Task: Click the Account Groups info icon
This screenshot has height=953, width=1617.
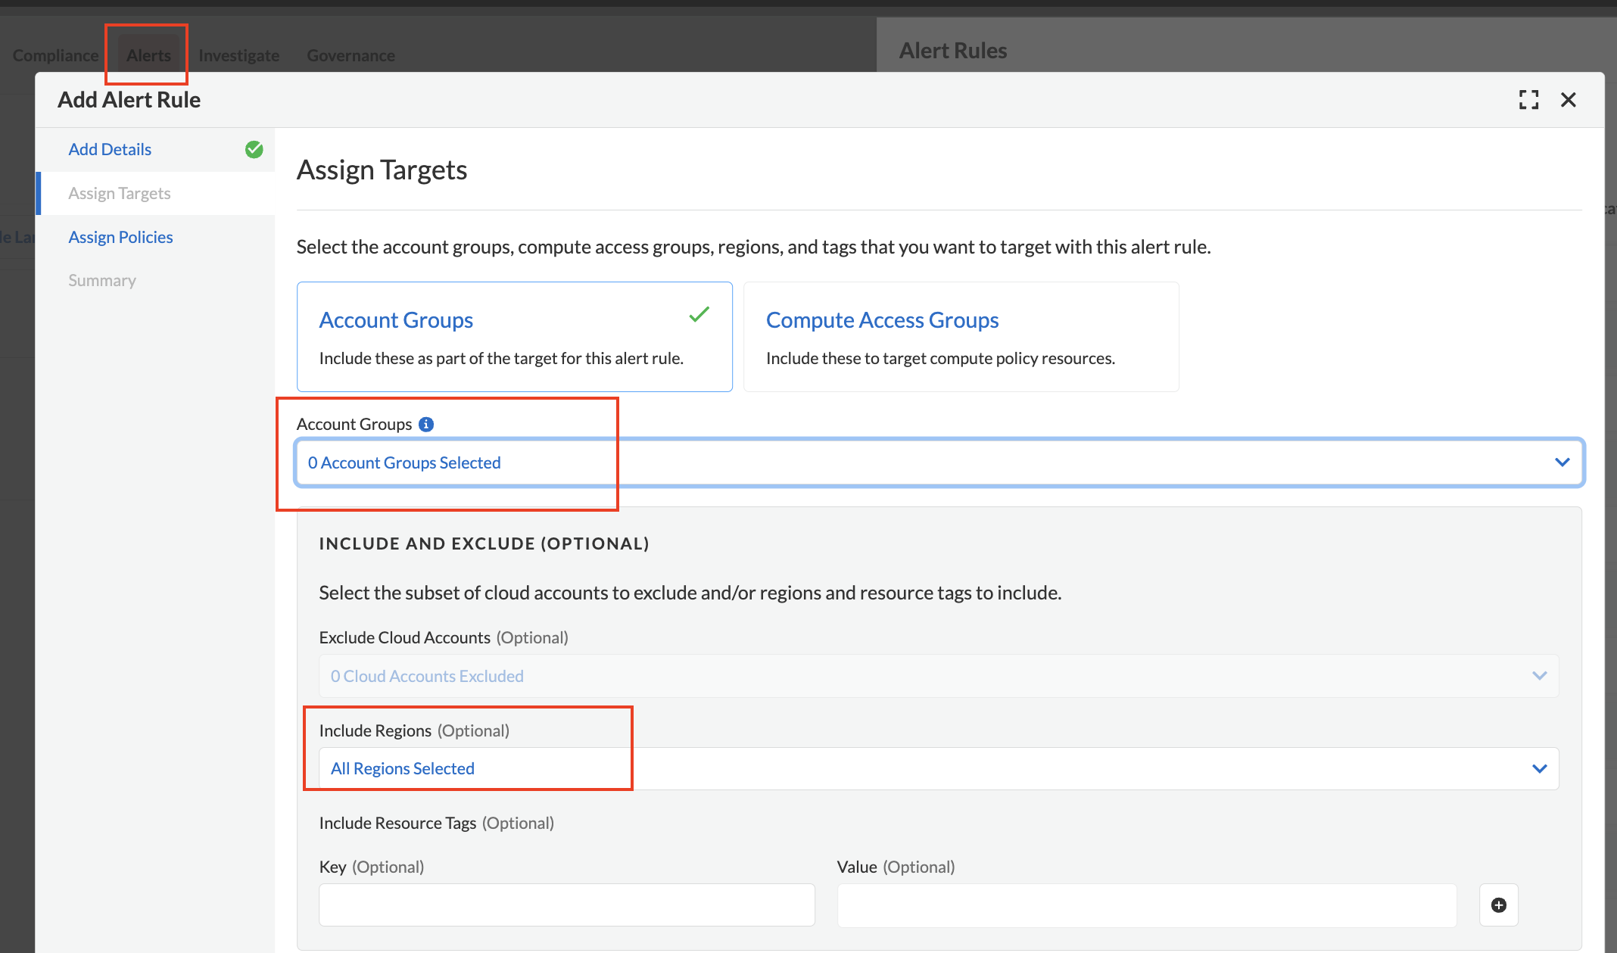Action: 426,425
